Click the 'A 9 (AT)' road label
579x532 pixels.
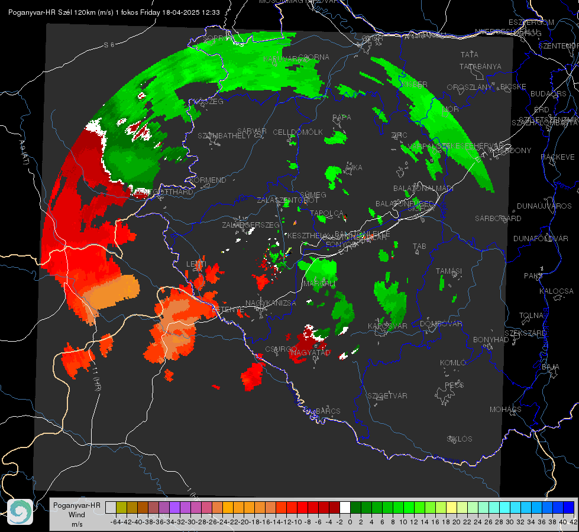(x=24, y=153)
